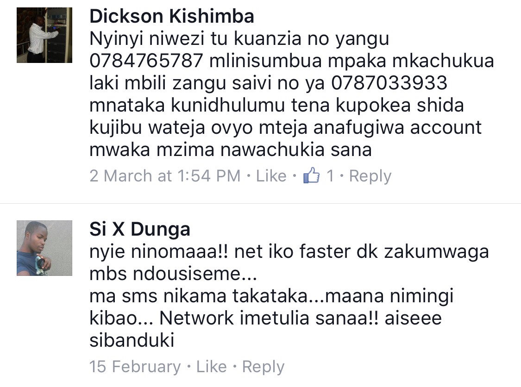Viewport: 521px width, 387px height.
Task: Open Si X Dunga's profile picture
Action: [x=44, y=248]
